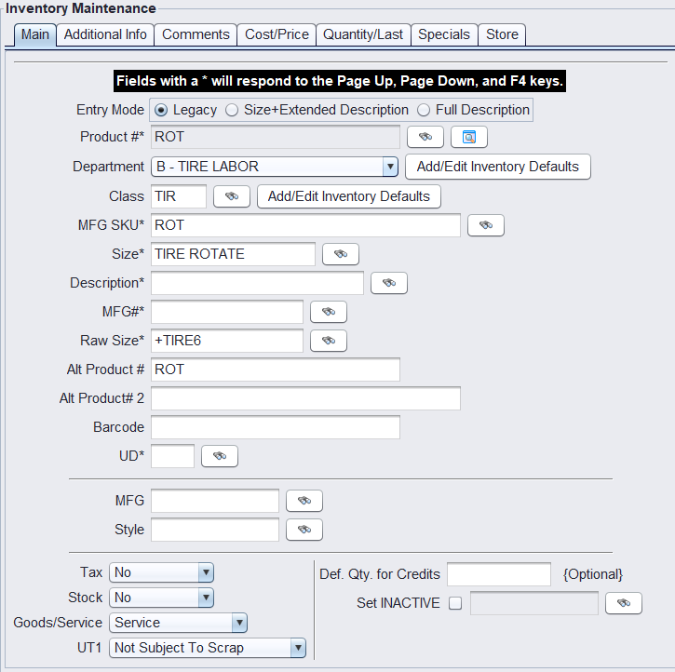Click the magnifier search icon beside Product #
This screenshot has height=672, width=675.
click(x=469, y=137)
